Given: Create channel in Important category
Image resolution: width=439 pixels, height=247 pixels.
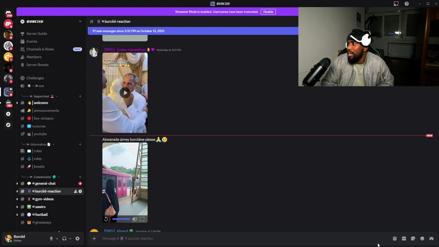Looking at the screenshot, I should (x=80, y=96).
